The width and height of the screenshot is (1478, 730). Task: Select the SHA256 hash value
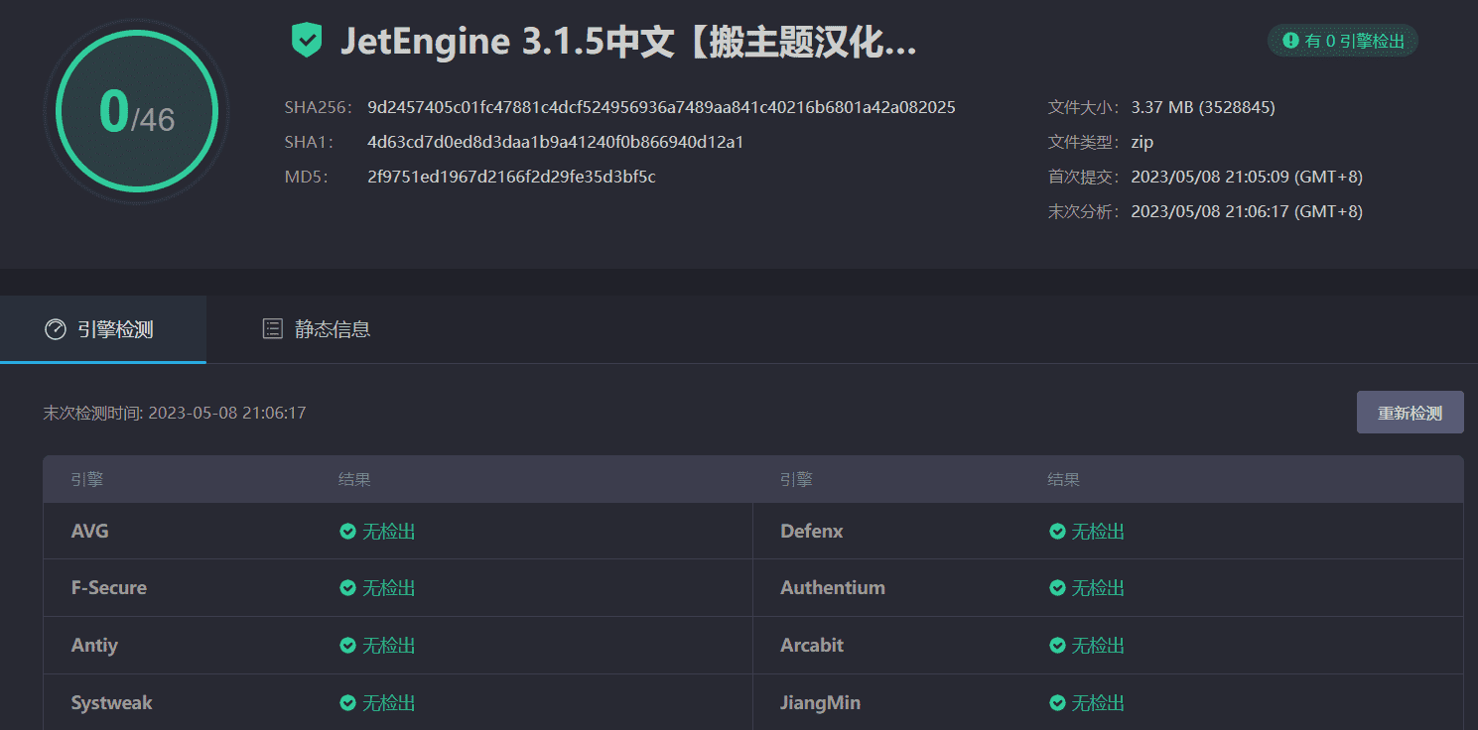661,107
